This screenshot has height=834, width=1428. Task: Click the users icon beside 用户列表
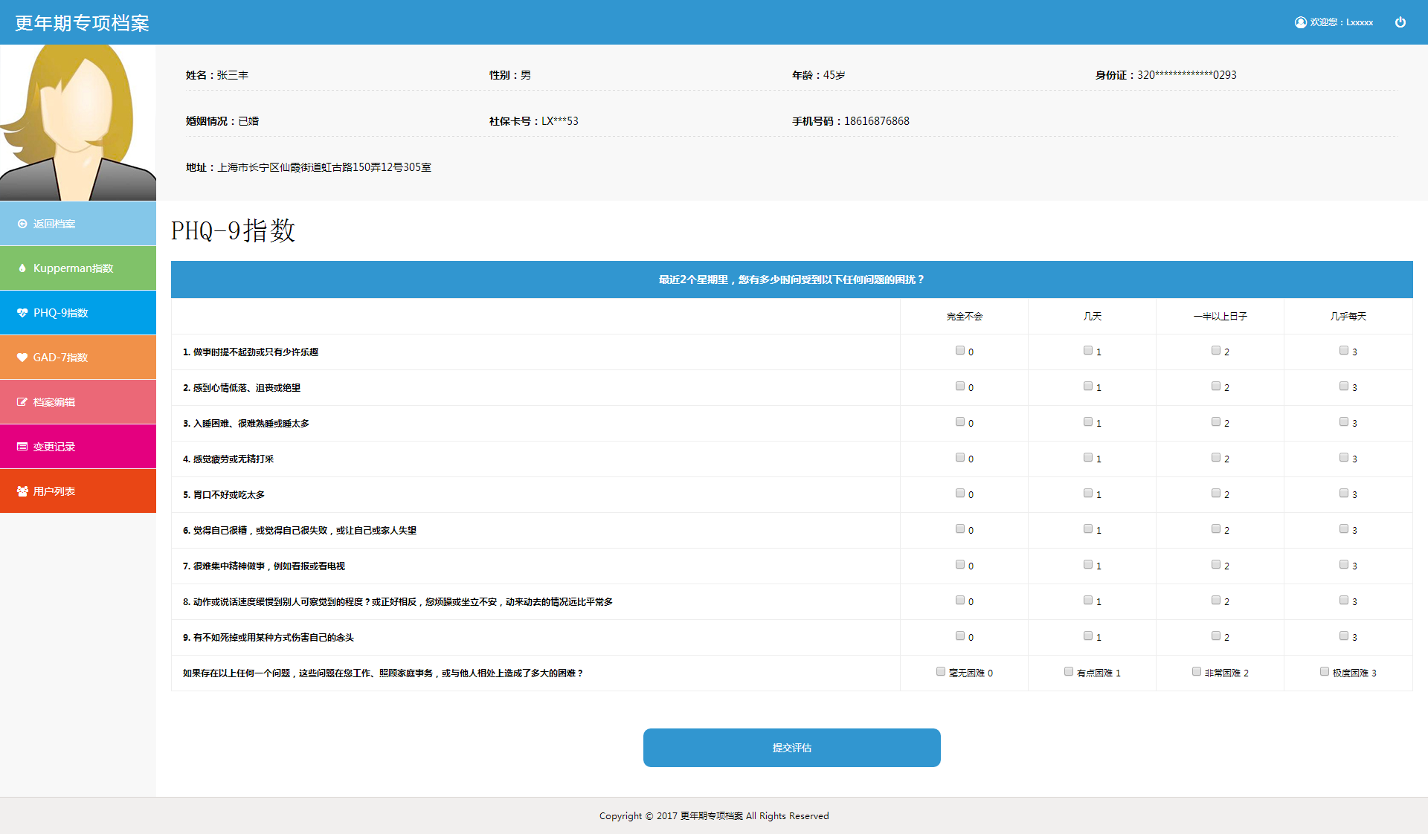(22, 491)
